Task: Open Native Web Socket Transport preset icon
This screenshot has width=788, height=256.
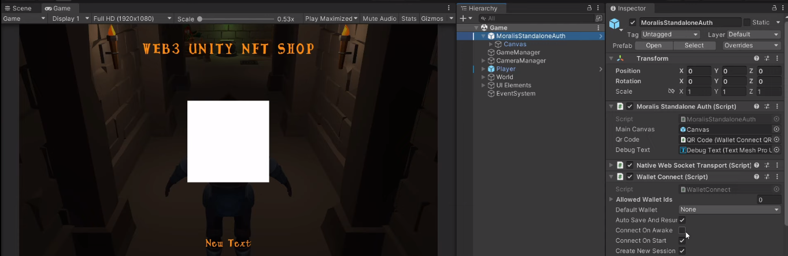Action: 767,165
